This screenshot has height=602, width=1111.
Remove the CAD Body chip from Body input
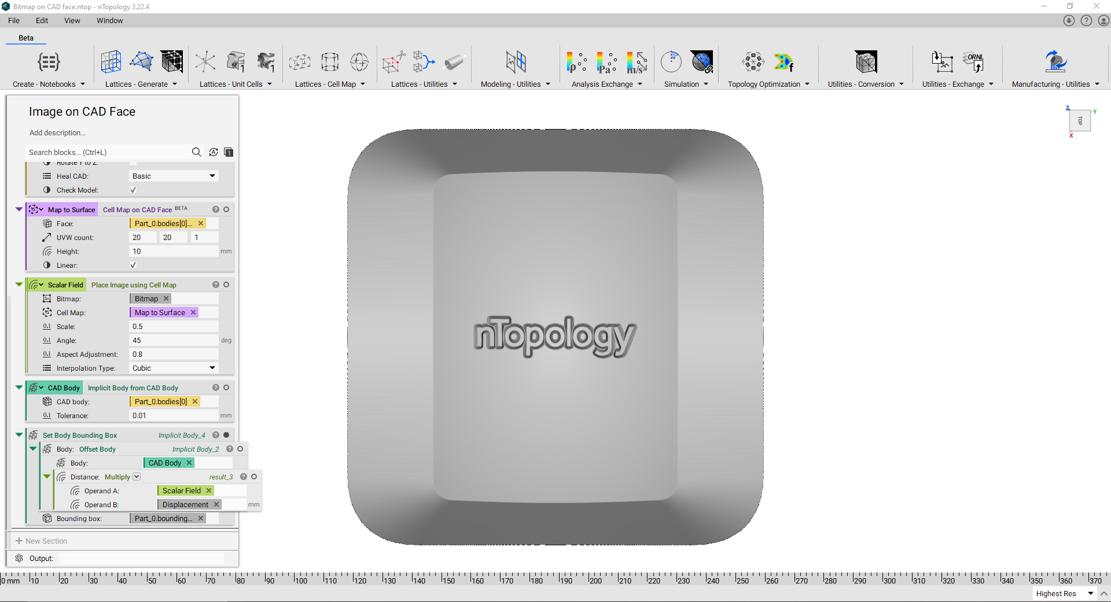pyautogui.click(x=189, y=463)
